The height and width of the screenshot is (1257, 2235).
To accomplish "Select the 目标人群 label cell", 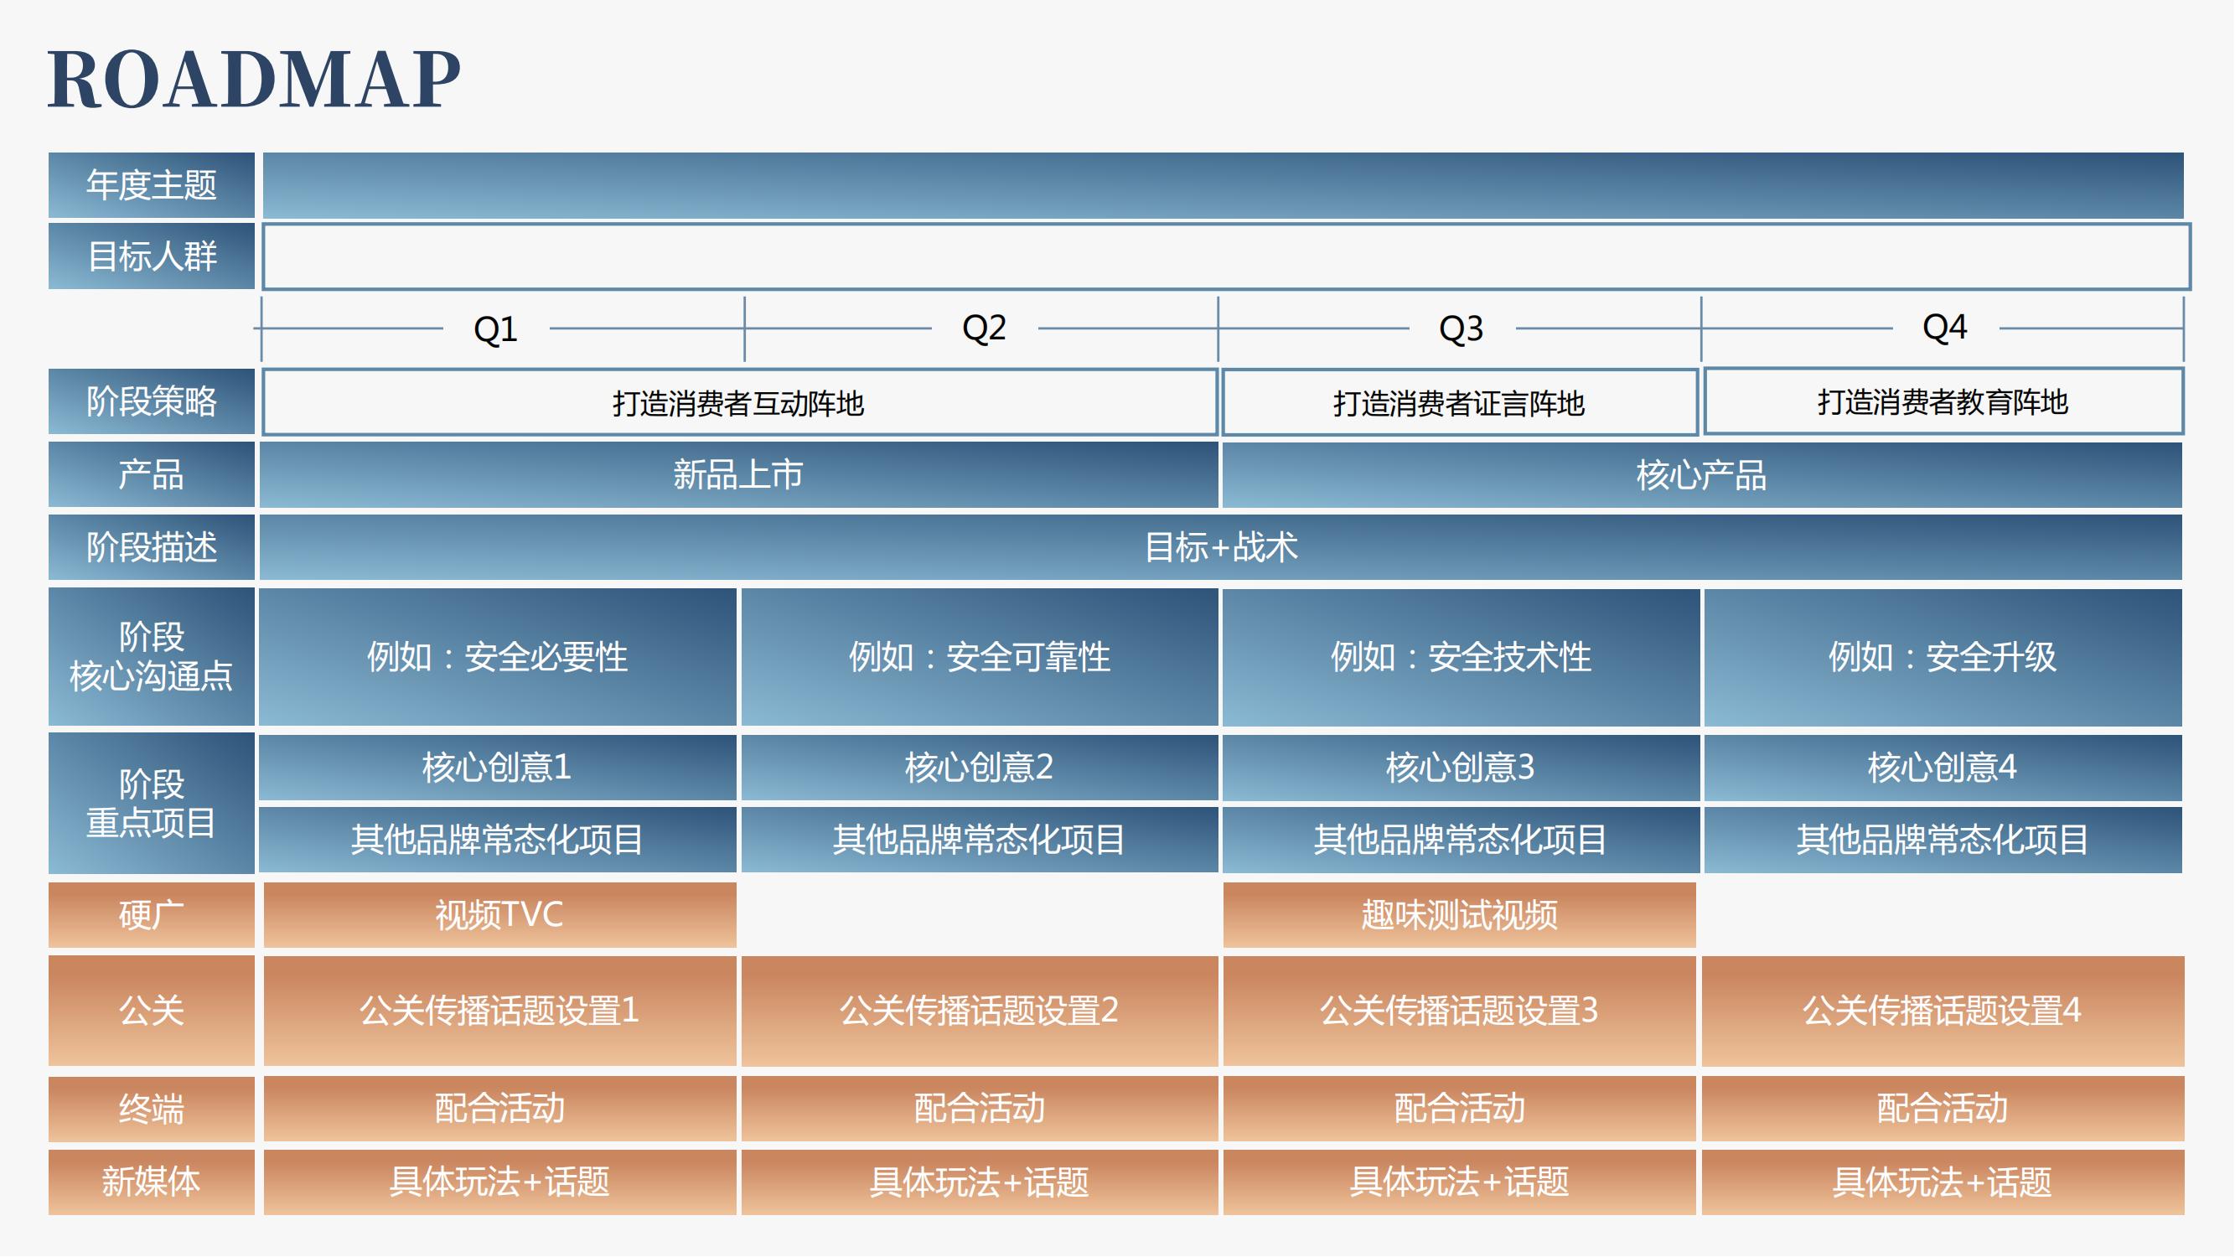I will tap(151, 256).
